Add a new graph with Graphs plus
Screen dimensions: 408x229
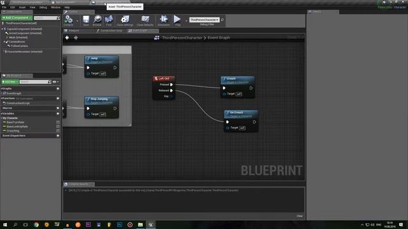tap(58, 88)
